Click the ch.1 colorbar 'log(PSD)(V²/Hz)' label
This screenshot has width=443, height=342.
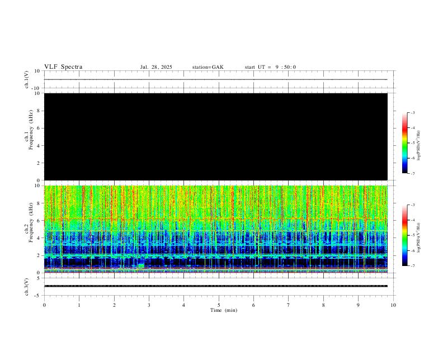coord(419,145)
